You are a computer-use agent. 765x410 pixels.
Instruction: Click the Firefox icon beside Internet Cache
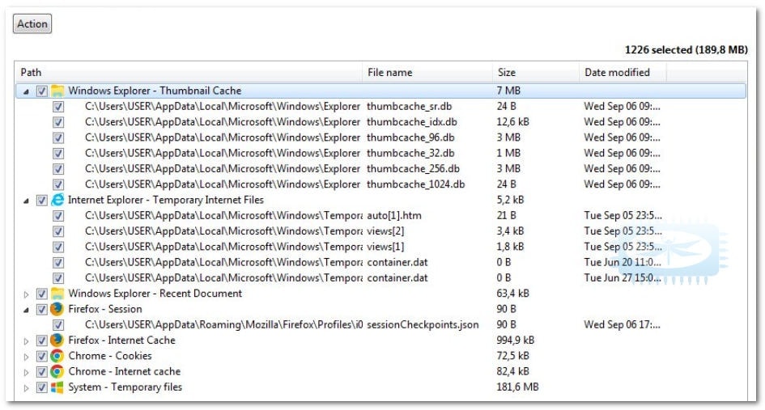click(57, 340)
